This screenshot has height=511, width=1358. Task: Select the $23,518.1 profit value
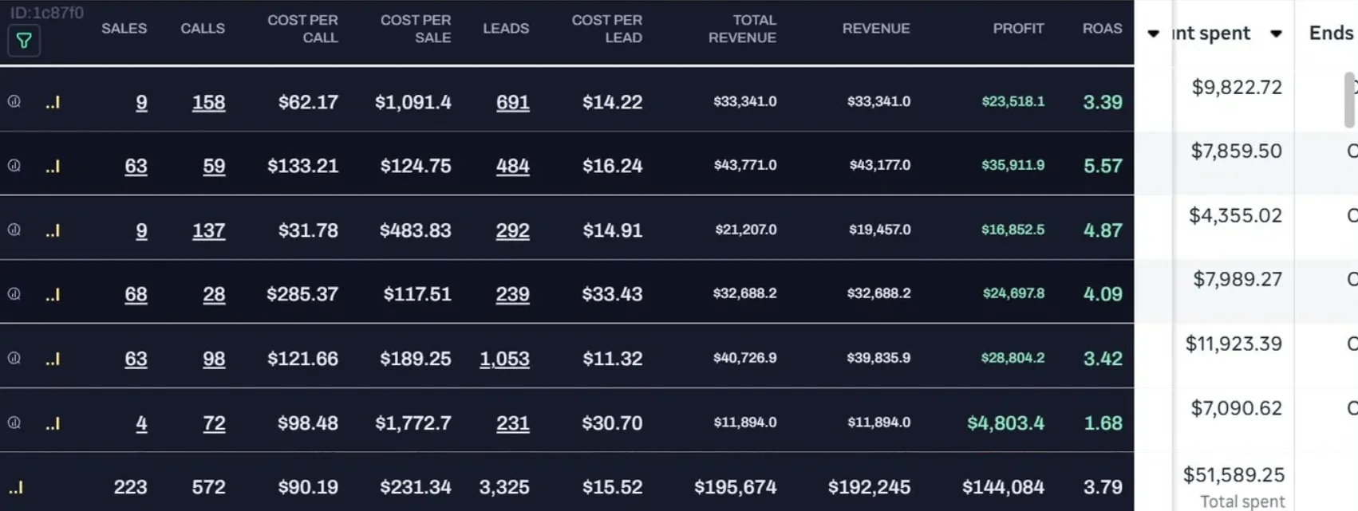point(1013,101)
